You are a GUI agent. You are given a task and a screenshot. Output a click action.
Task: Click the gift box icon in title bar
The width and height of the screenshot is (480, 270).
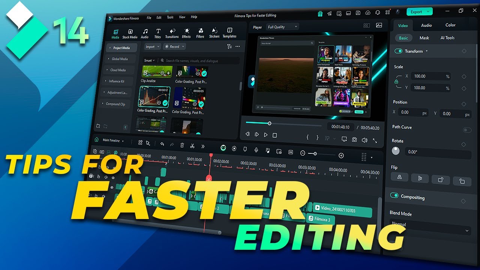point(320,13)
